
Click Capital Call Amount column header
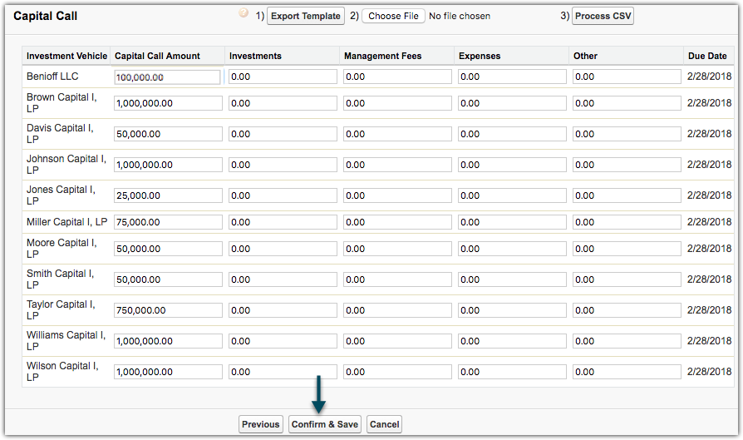157,56
